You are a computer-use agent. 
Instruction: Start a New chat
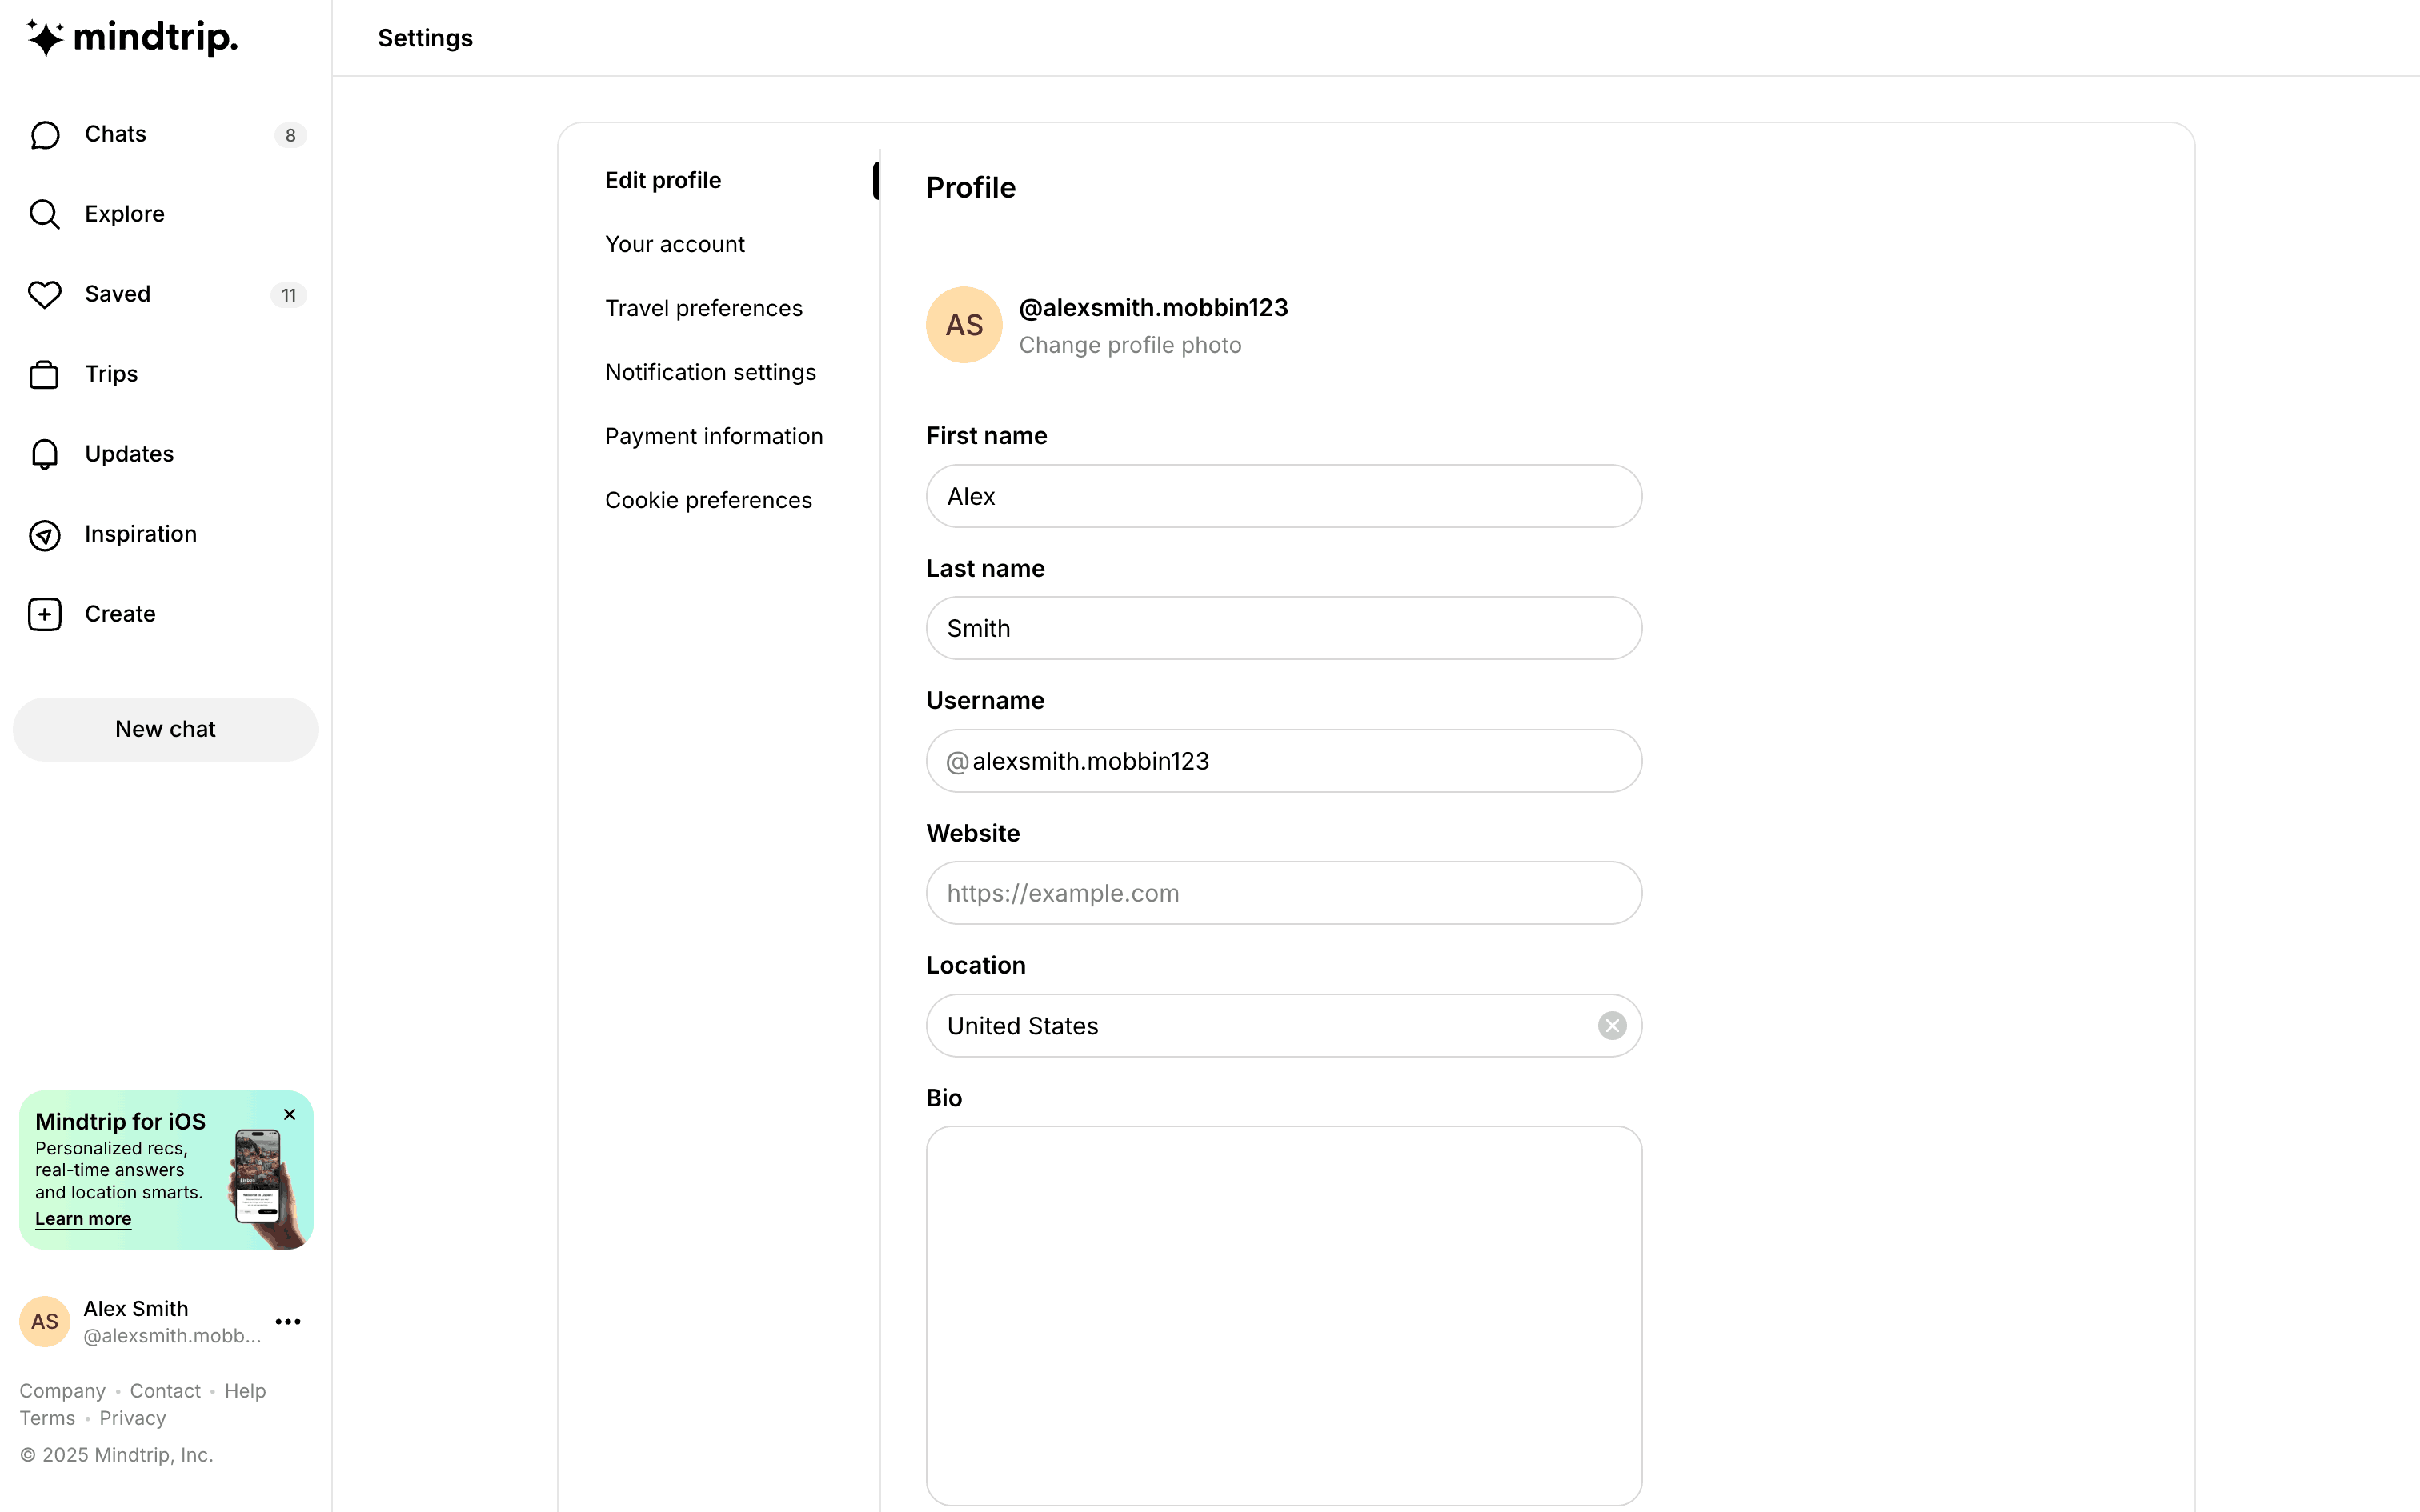pyautogui.click(x=165, y=729)
